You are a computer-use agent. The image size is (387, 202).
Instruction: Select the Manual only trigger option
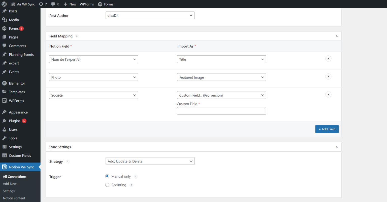click(x=107, y=176)
